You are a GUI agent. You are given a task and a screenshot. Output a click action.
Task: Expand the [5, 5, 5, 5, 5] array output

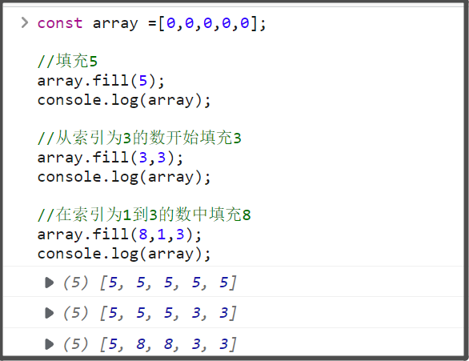click(49, 283)
